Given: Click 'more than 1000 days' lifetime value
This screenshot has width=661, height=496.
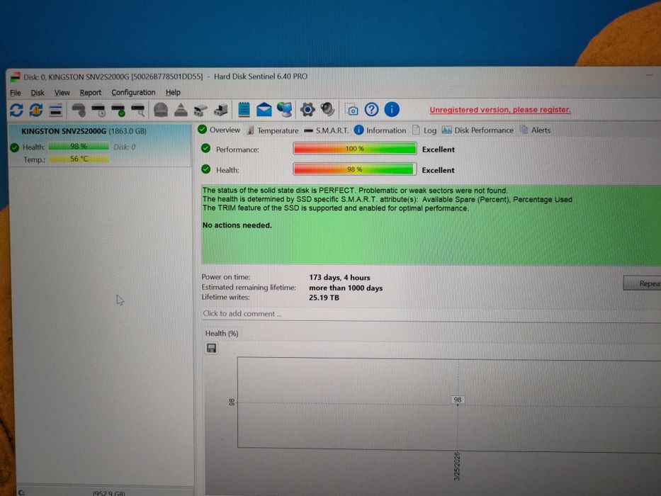Looking at the screenshot, I should pos(346,288).
